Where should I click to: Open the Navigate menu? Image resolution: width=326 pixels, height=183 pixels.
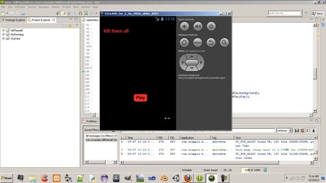44,7
